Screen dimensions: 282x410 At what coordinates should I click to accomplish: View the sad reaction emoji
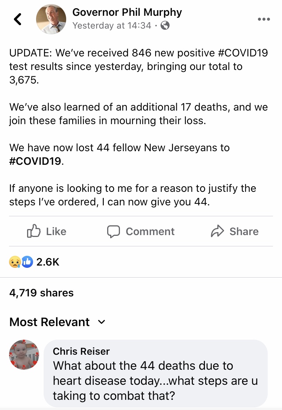click(15, 262)
